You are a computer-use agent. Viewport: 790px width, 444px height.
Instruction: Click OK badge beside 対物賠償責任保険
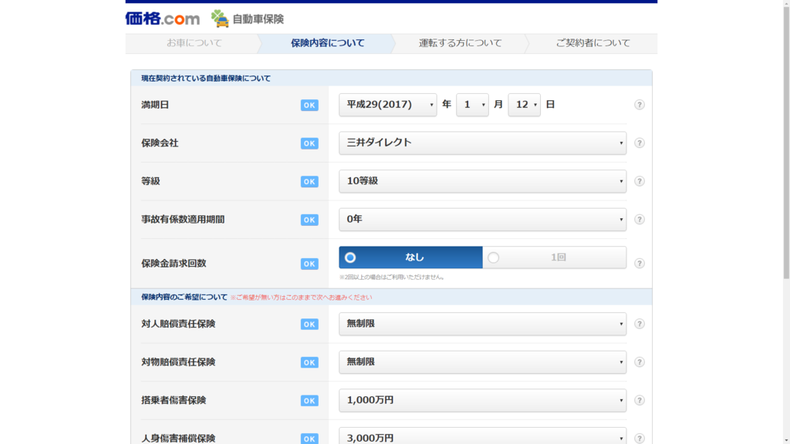tap(309, 362)
